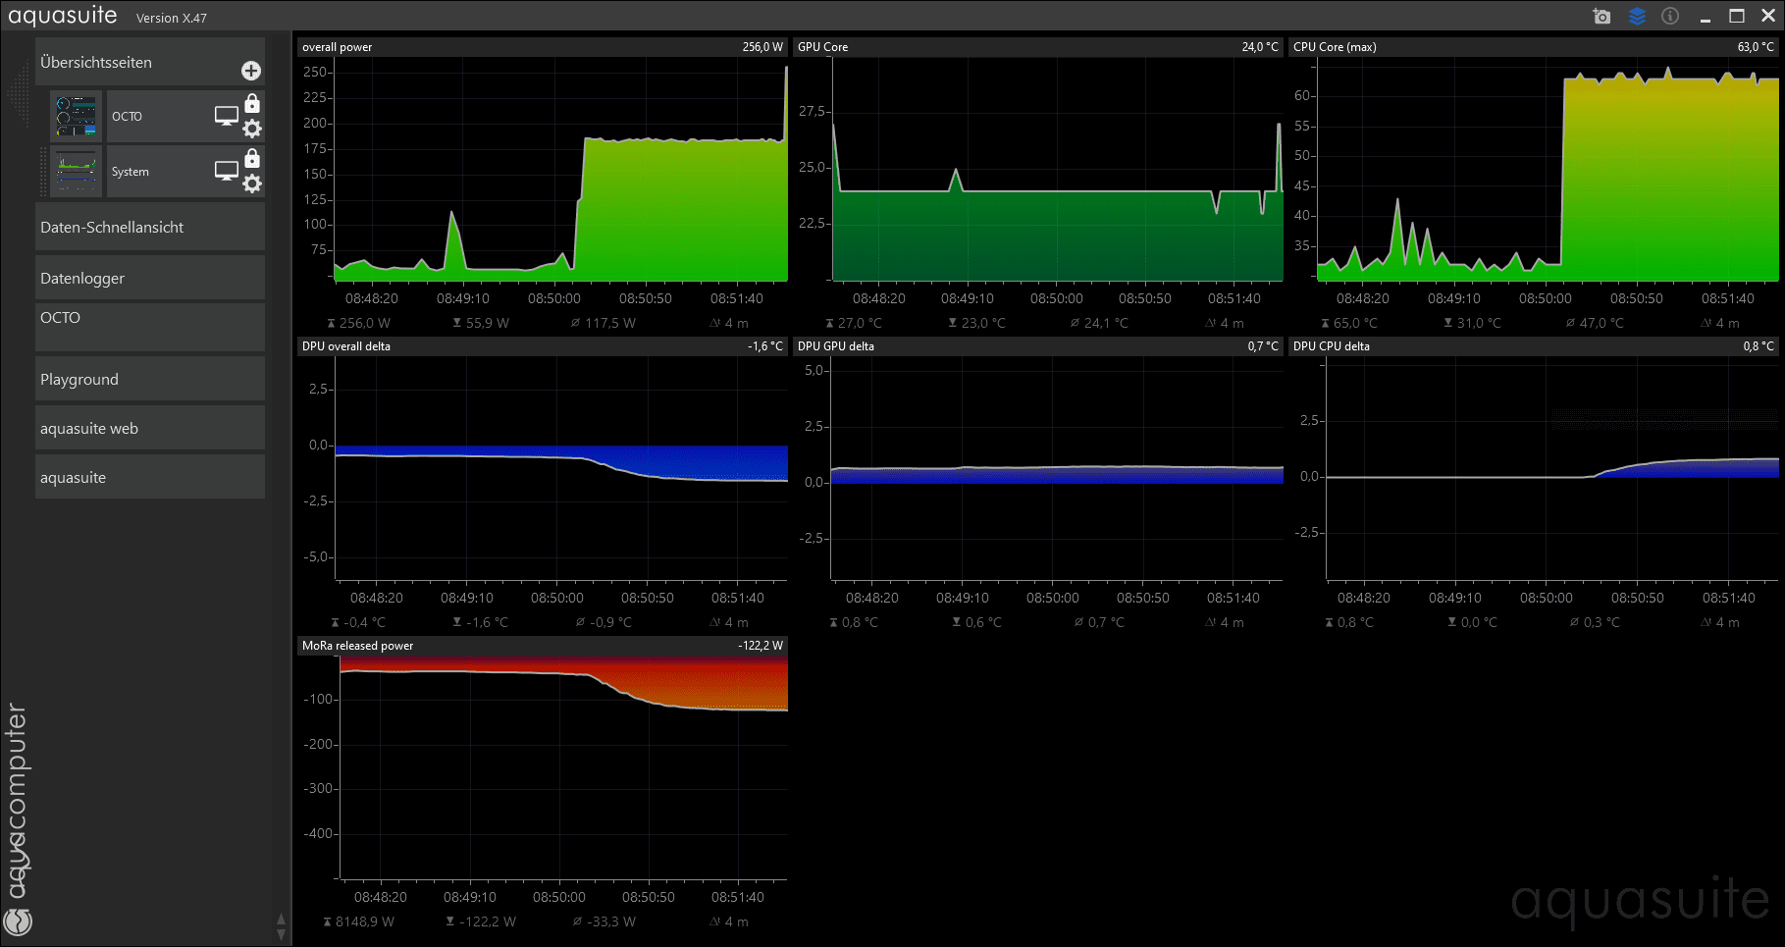Click the CPU Core (max) chart title
The image size is (1785, 947).
pyautogui.click(x=1335, y=47)
